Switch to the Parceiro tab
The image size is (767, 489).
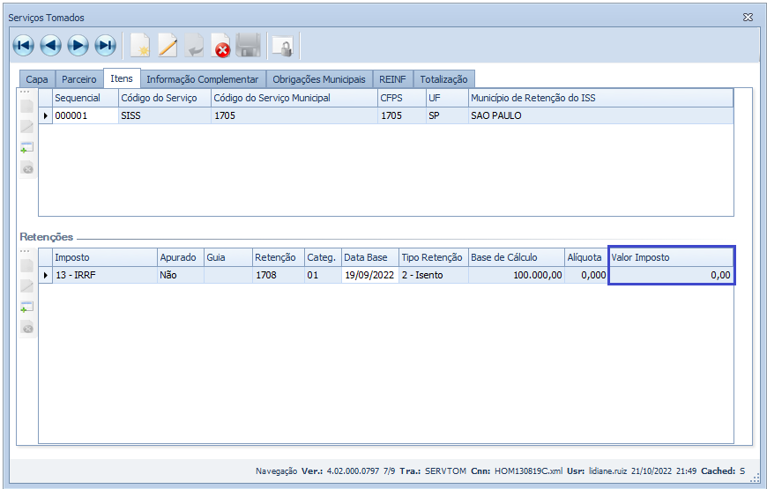pos(79,79)
